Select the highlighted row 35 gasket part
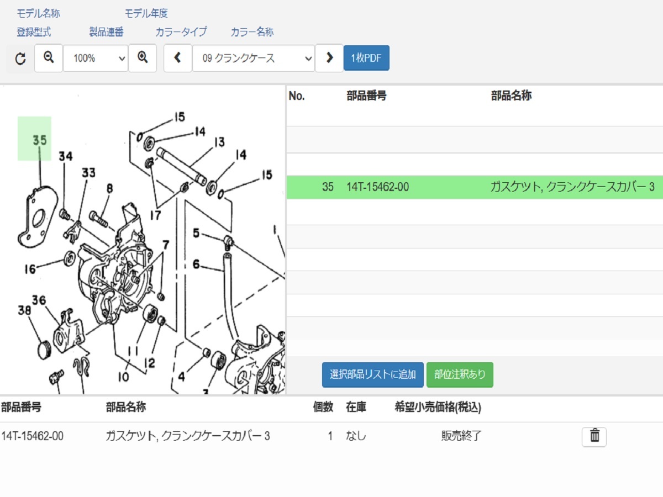This screenshot has height=497, width=663. click(x=470, y=187)
